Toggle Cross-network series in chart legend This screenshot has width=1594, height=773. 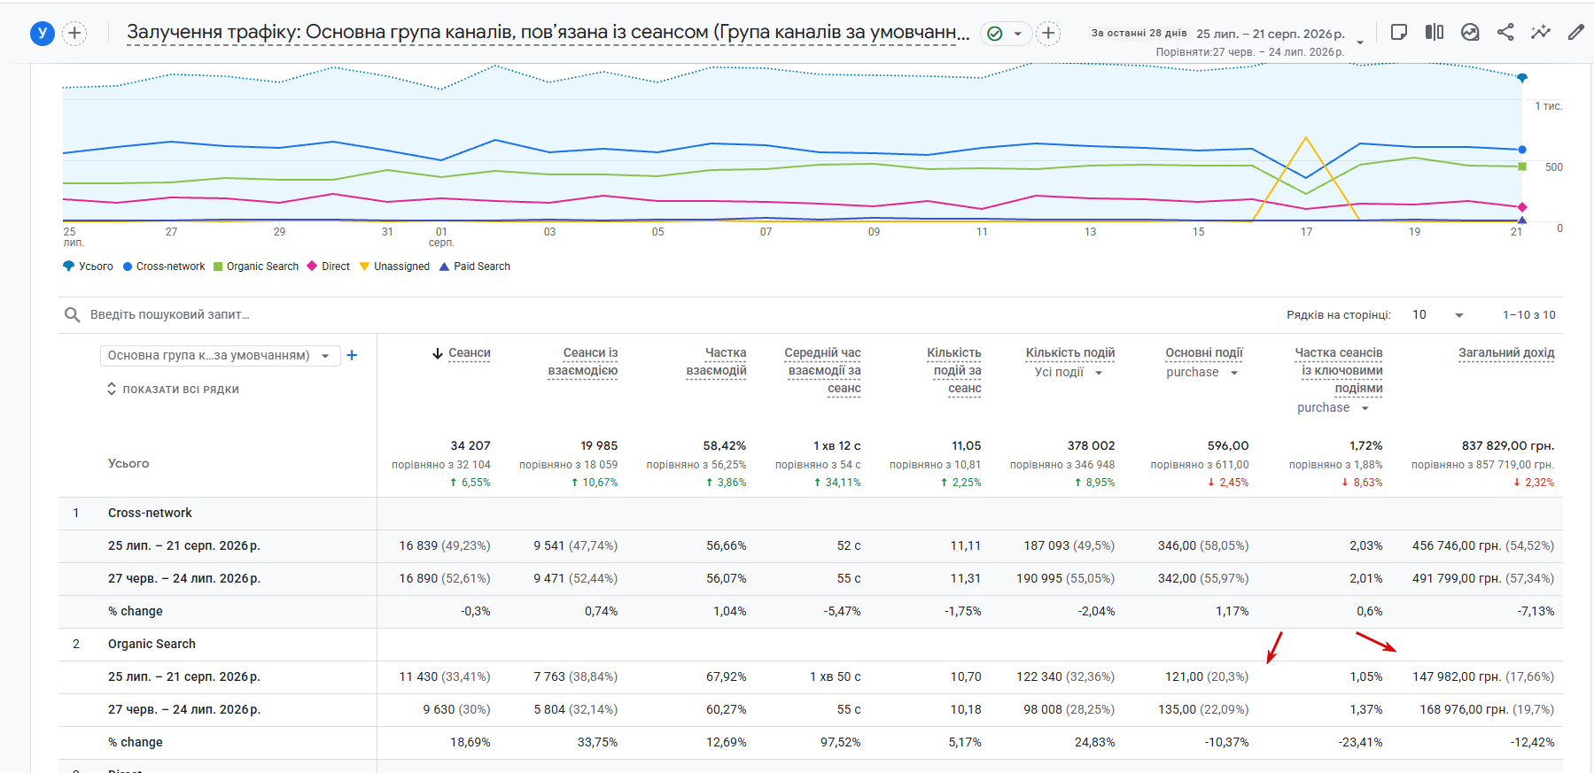164,267
